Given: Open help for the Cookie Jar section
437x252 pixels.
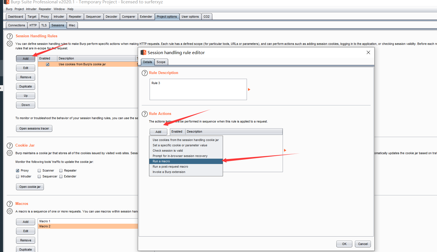Looking at the screenshot, I should 10,145.
